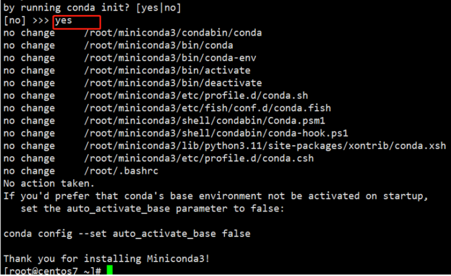Select the /root/miniconda3/bin/conda path line

[x=158, y=46]
